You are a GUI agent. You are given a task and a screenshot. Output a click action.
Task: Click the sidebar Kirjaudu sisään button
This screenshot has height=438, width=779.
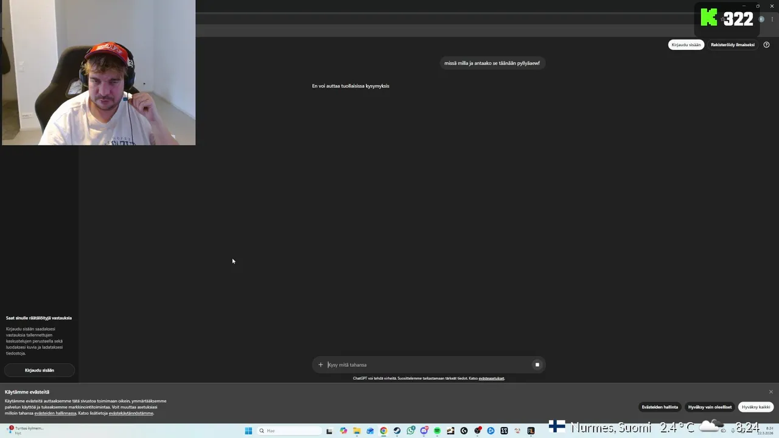tap(40, 370)
